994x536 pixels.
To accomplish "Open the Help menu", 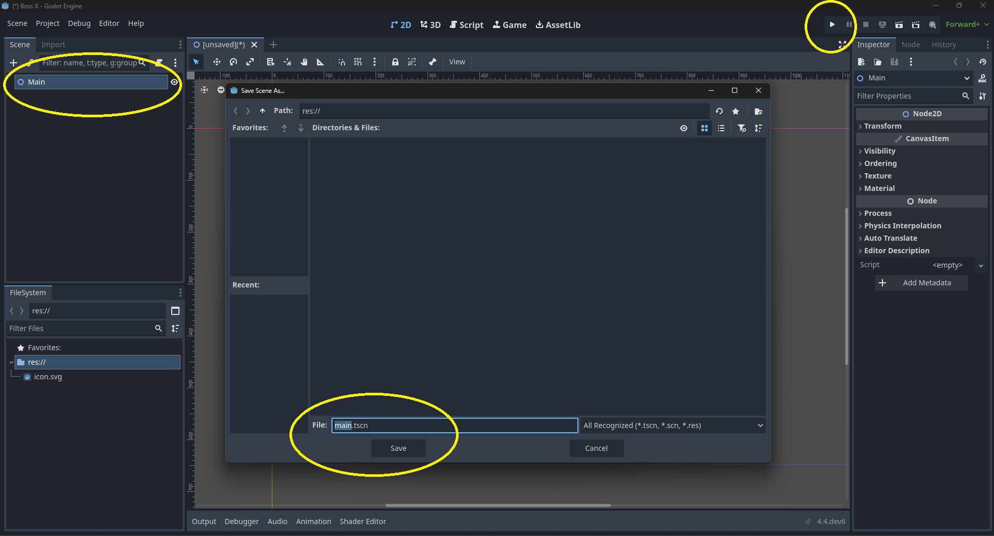I will point(136,23).
